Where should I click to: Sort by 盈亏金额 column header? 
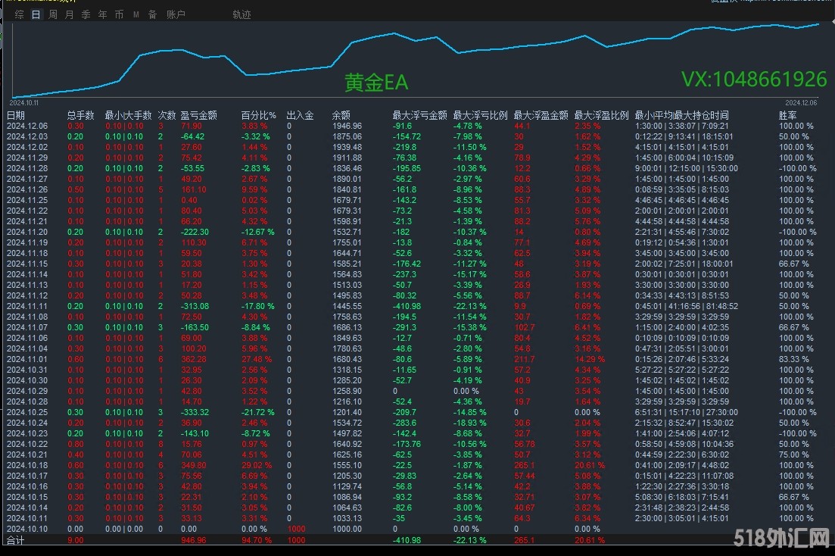point(198,115)
